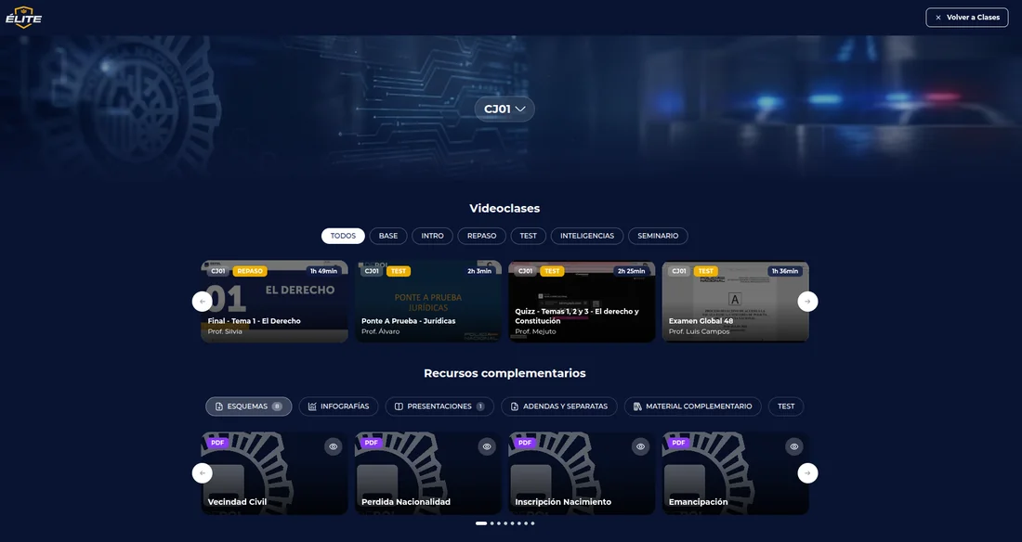Open the ESQUEMAS resources tab
The height and width of the screenshot is (542, 1022).
[248, 406]
